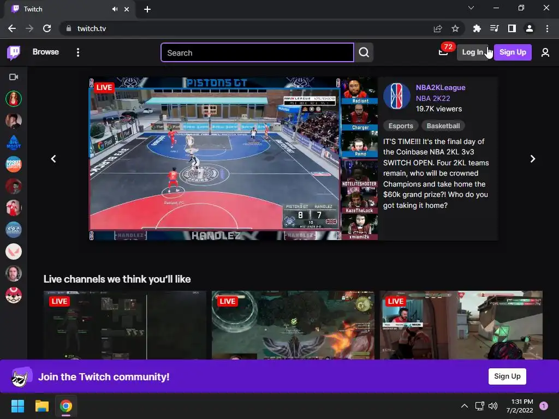Open the bearded man sidebar channel avatar
559x419 pixels.
pos(14,274)
